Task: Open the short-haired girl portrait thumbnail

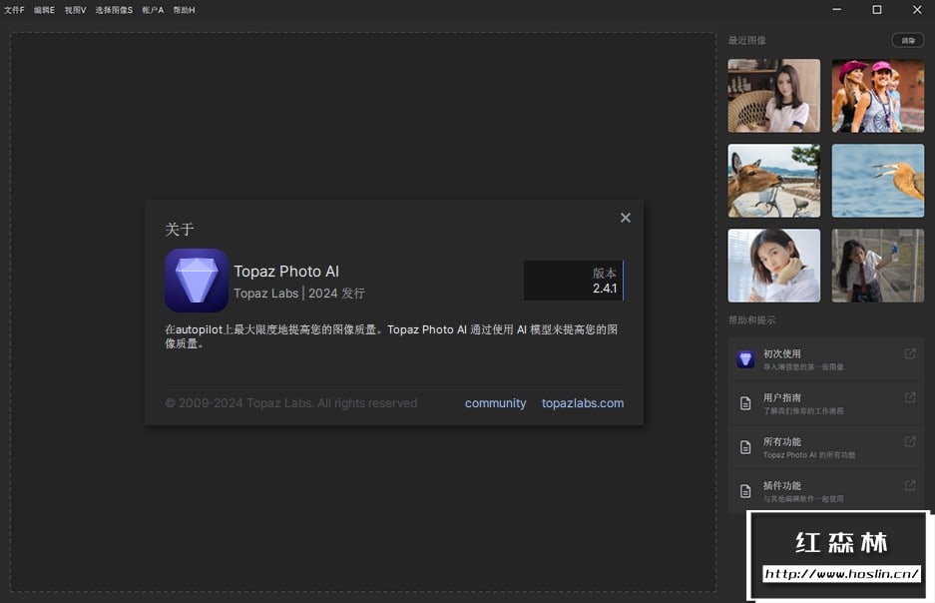Action: pos(774,266)
